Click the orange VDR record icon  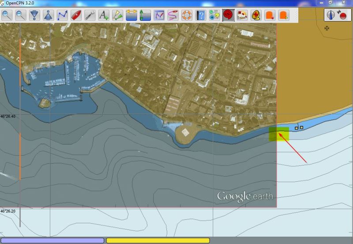(270, 15)
